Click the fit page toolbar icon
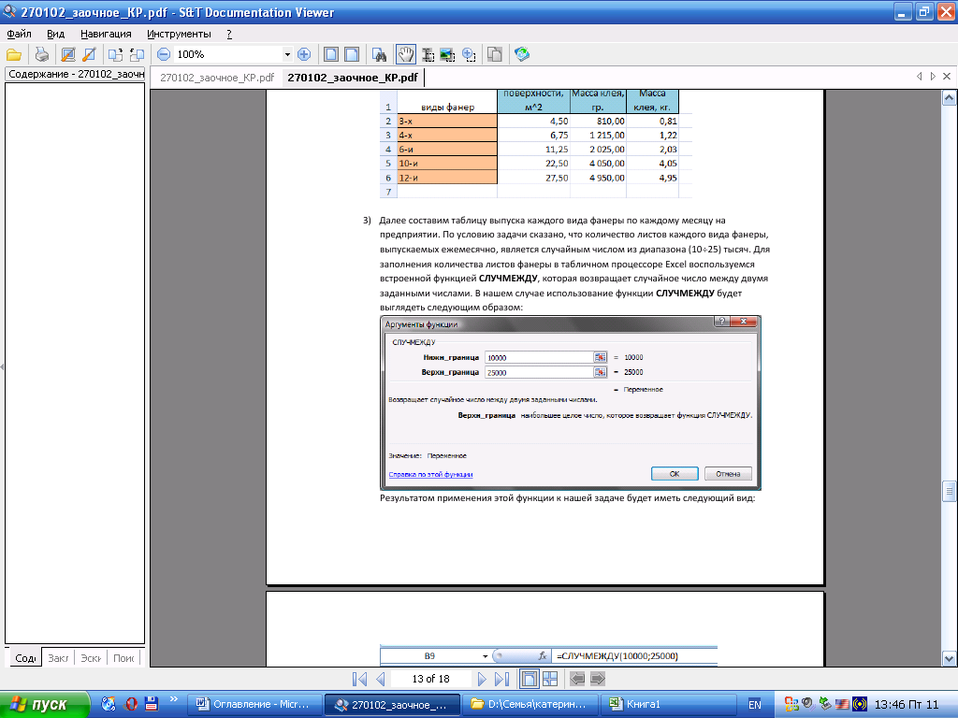Image resolution: width=958 pixels, height=718 pixels. (330, 55)
